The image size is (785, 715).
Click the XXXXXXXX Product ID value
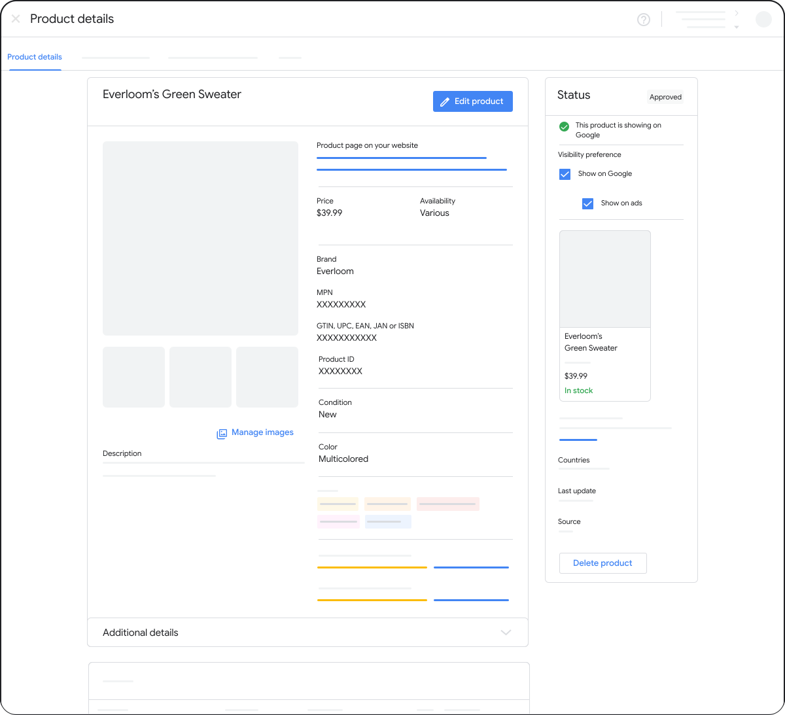(x=340, y=372)
